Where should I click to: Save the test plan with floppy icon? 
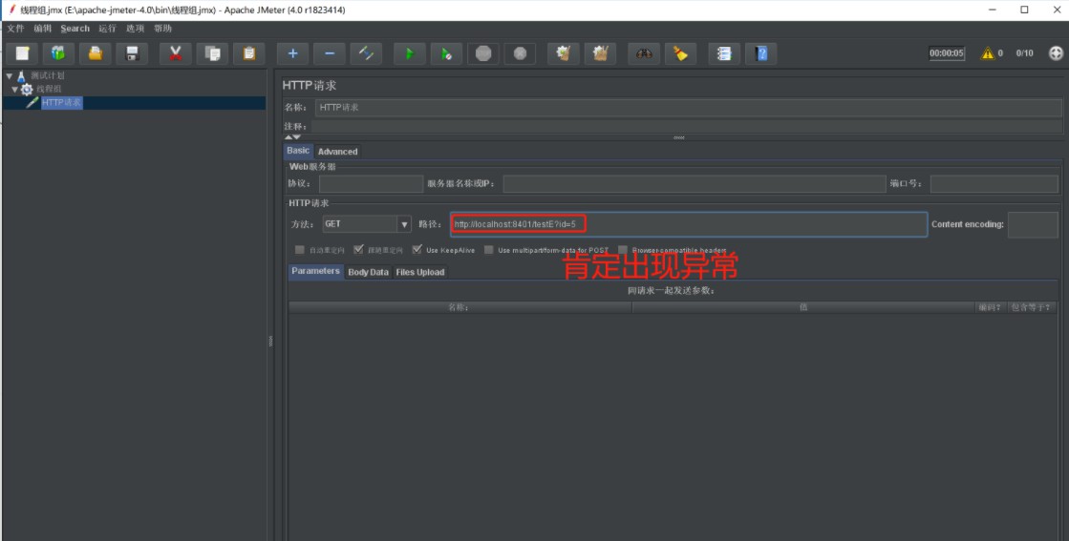[132, 53]
